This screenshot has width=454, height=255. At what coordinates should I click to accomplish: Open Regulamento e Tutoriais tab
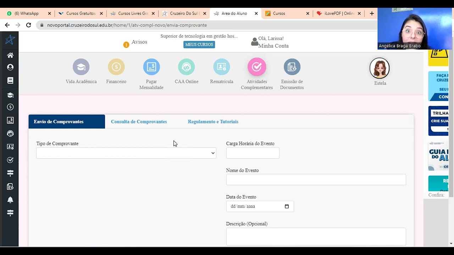pyautogui.click(x=213, y=121)
